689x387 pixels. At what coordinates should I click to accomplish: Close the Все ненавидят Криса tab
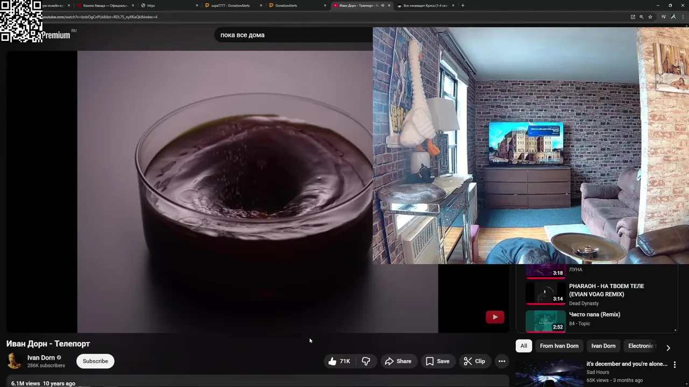pyautogui.click(x=453, y=5)
